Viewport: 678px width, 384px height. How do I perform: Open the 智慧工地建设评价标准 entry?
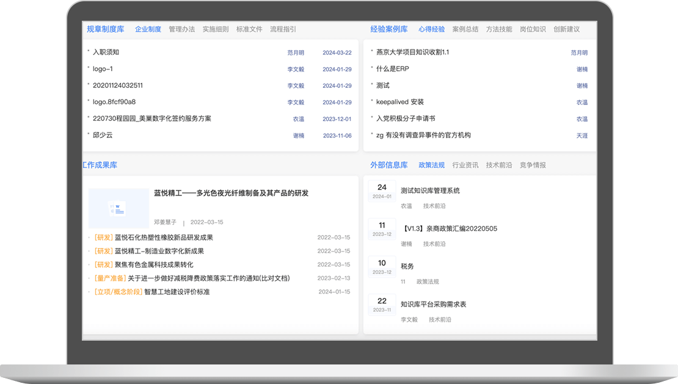coord(177,292)
